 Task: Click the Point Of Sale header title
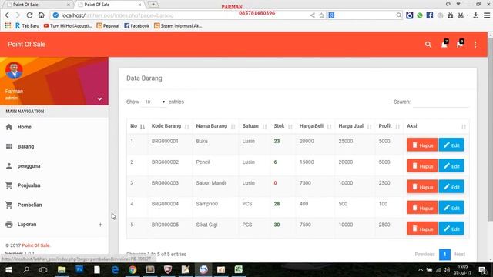pyautogui.click(x=26, y=45)
